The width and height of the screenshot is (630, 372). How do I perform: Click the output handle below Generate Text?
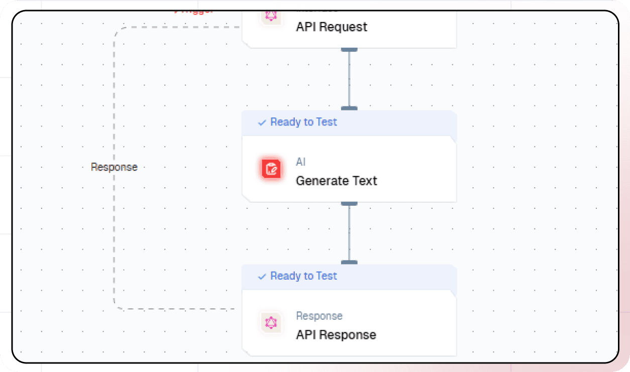349,203
